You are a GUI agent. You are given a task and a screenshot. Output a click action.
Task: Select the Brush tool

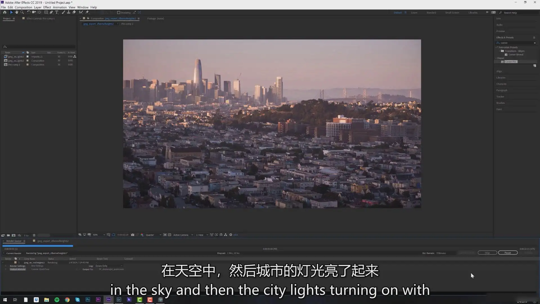tap(63, 12)
